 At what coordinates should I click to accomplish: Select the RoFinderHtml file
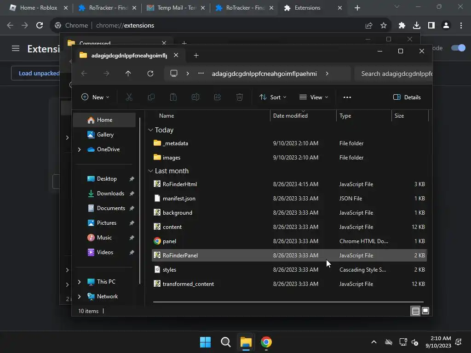(x=289, y=184)
